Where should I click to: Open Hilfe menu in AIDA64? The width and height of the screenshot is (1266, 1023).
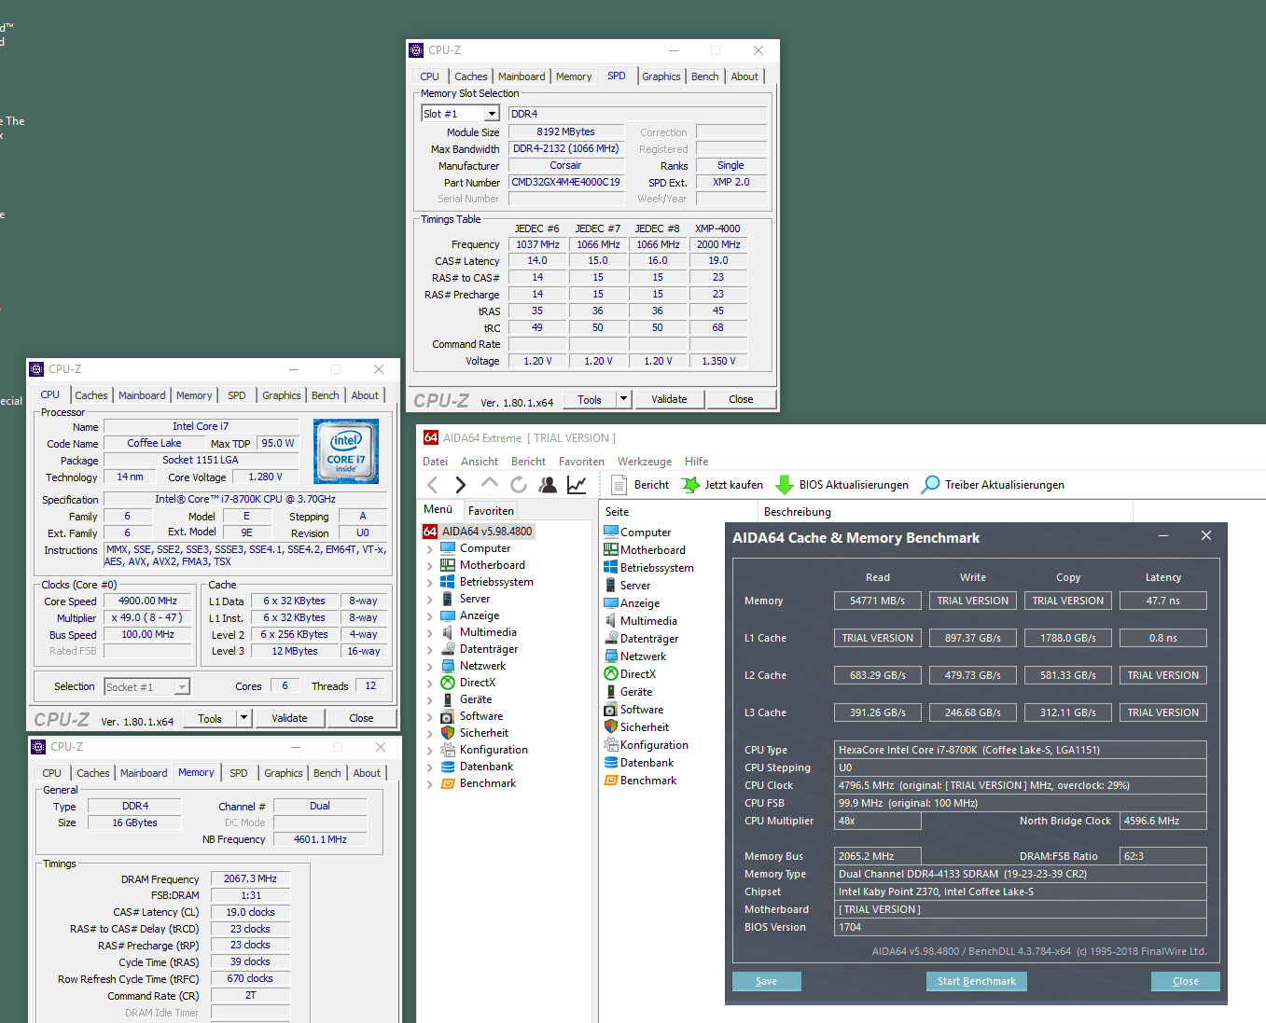(x=697, y=462)
